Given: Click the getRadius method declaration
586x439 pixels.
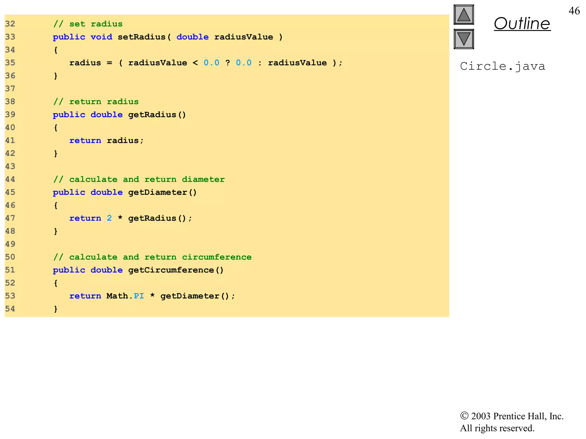Looking at the screenshot, I should (x=119, y=115).
